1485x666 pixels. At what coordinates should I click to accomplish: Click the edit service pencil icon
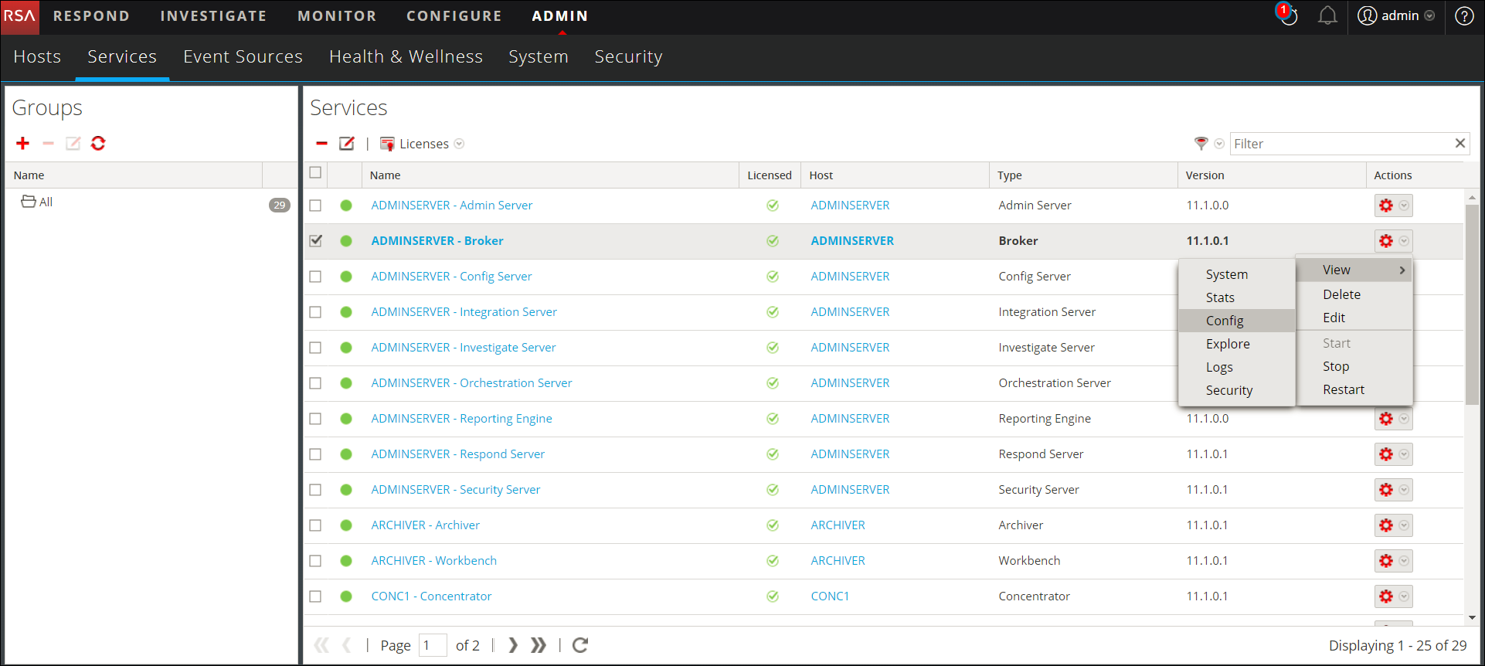tap(347, 144)
